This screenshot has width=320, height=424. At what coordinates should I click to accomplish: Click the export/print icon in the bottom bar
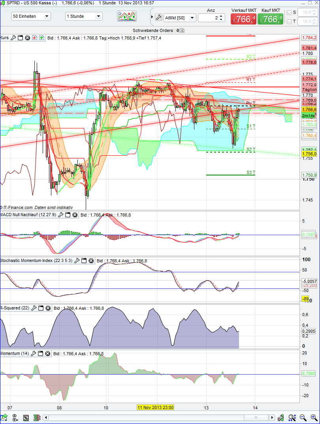click(x=26, y=418)
